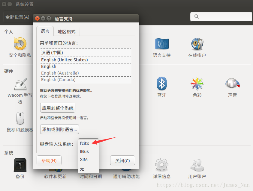Viewport: 253px width, 191px height.
Task: Open the Bluetooth (蓝牙) settings icon
Action: [x=162, y=84]
